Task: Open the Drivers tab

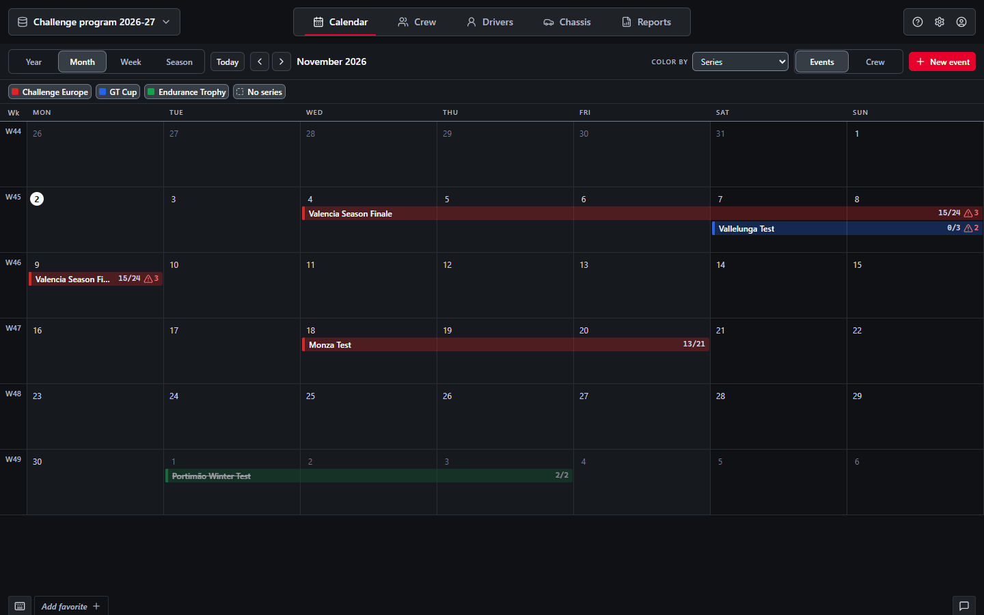Action: pyautogui.click(x=490, y=22)
